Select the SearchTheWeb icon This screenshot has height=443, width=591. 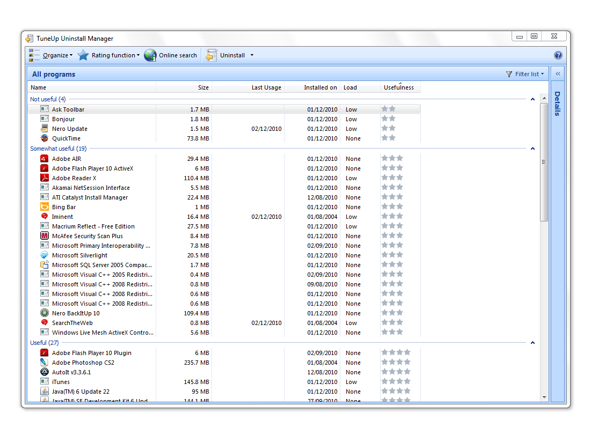click(45, 322)
